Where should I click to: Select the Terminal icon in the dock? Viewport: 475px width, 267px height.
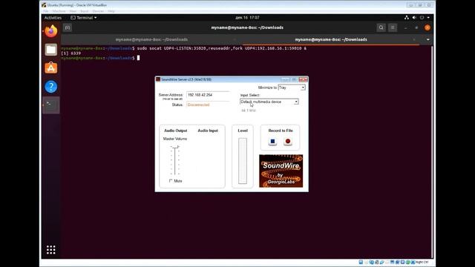point(51,105)
